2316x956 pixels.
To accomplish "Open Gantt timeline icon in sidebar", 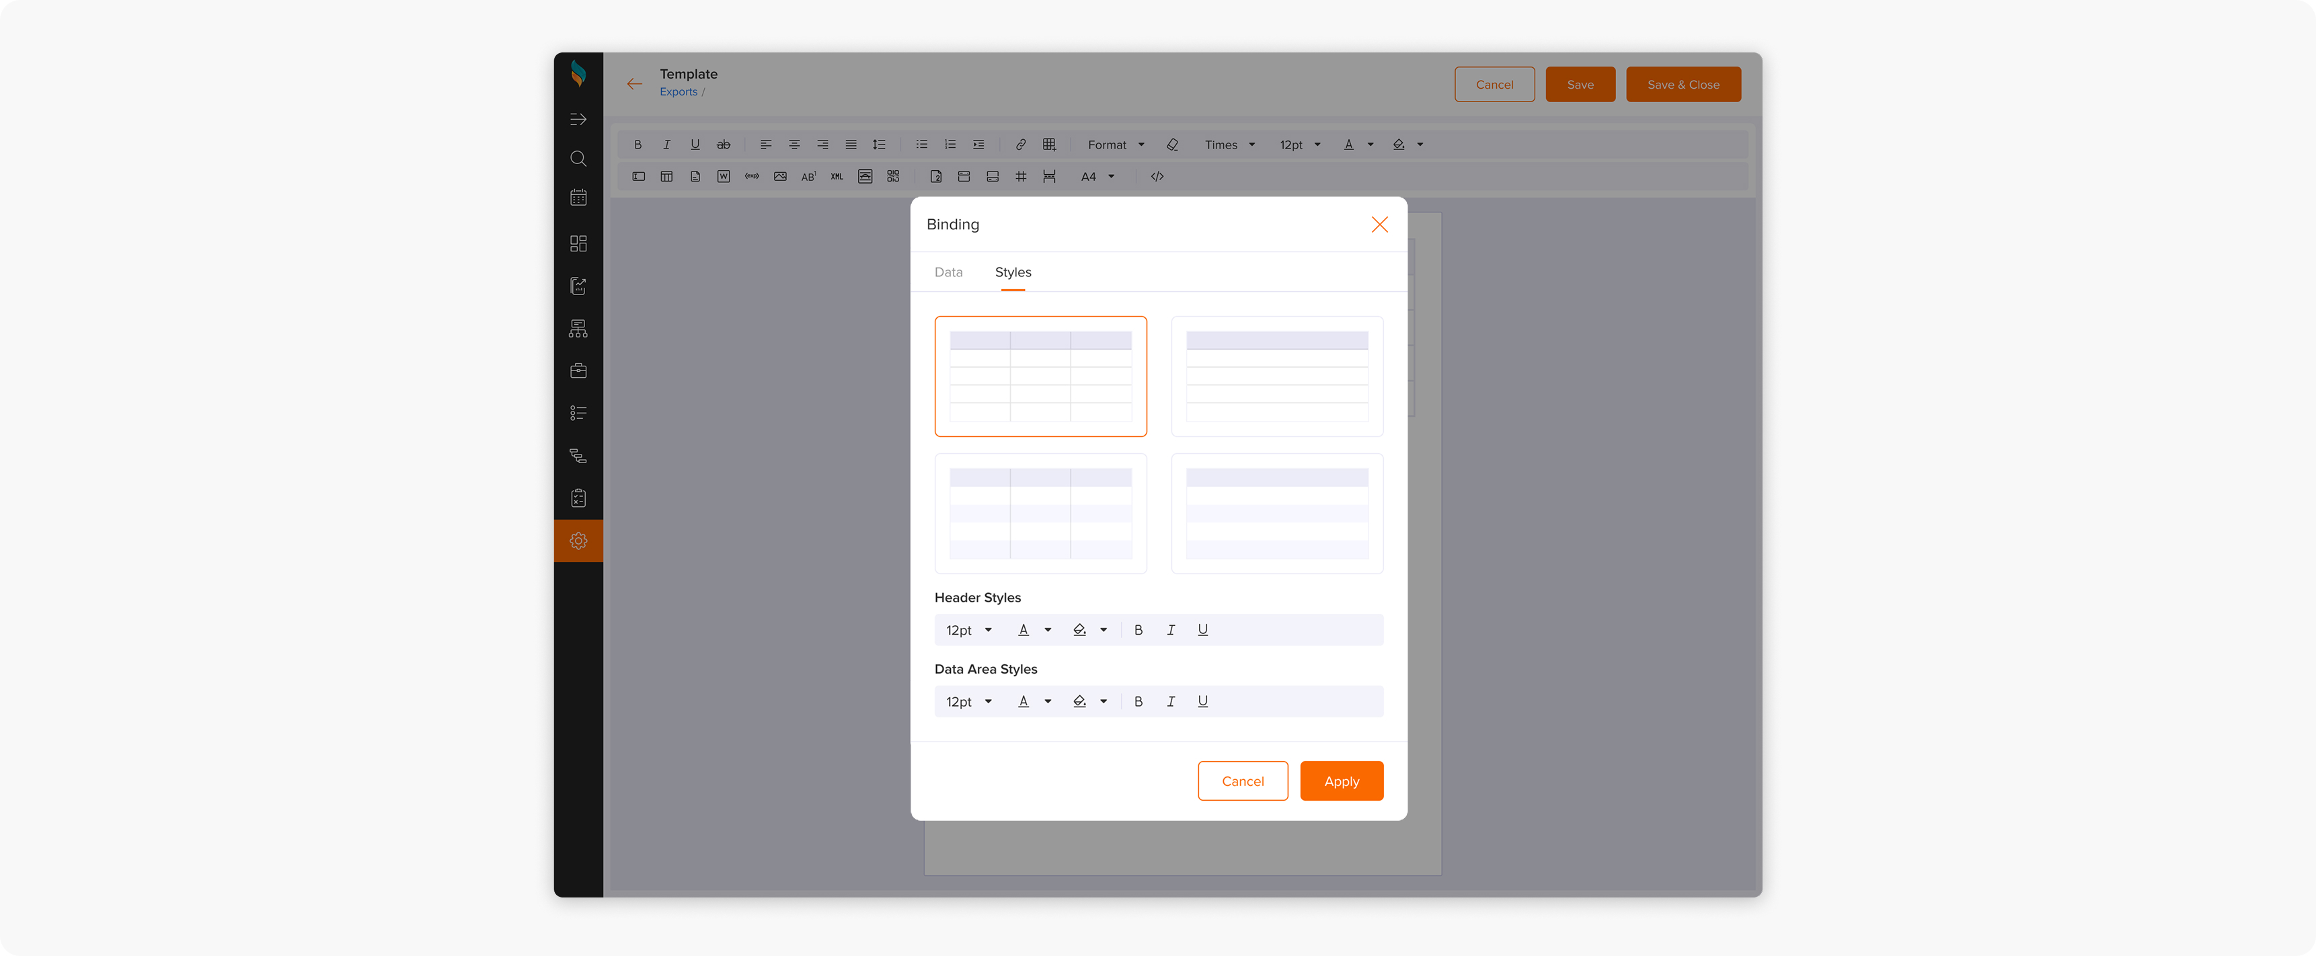I will [x=578, y=456].
